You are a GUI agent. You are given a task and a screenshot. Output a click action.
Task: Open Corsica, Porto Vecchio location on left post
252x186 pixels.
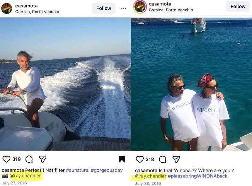coord(37,12)
